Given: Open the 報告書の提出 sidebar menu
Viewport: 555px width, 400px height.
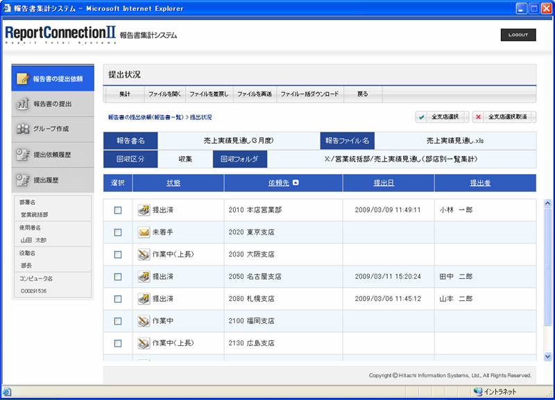Looking at the screenshot, I should [x=53, y=104].
